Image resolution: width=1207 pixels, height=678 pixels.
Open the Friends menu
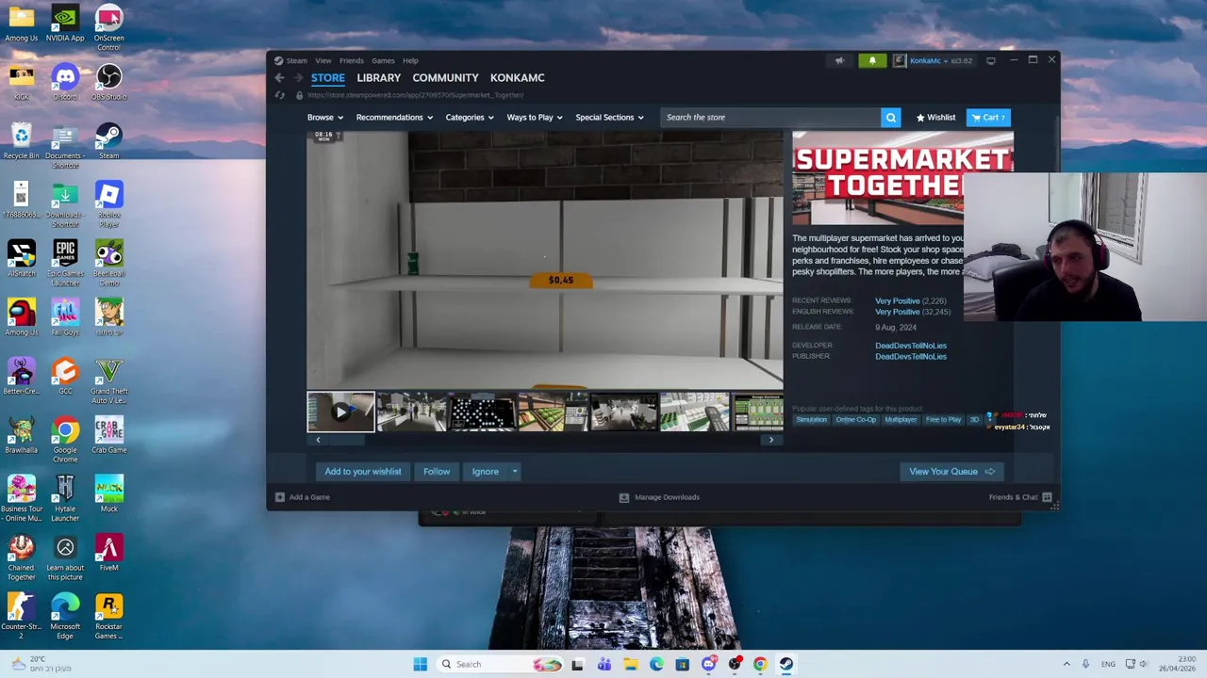tap(352, 60)
